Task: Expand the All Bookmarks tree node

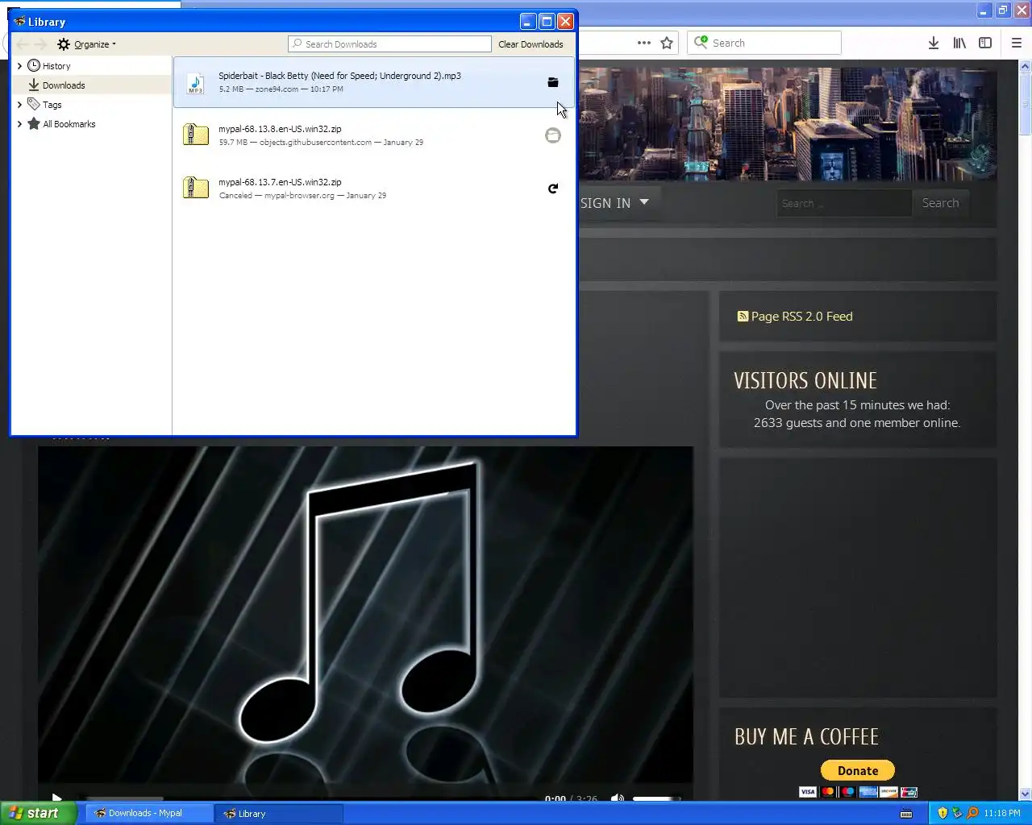Action: [x=19, y=124]
